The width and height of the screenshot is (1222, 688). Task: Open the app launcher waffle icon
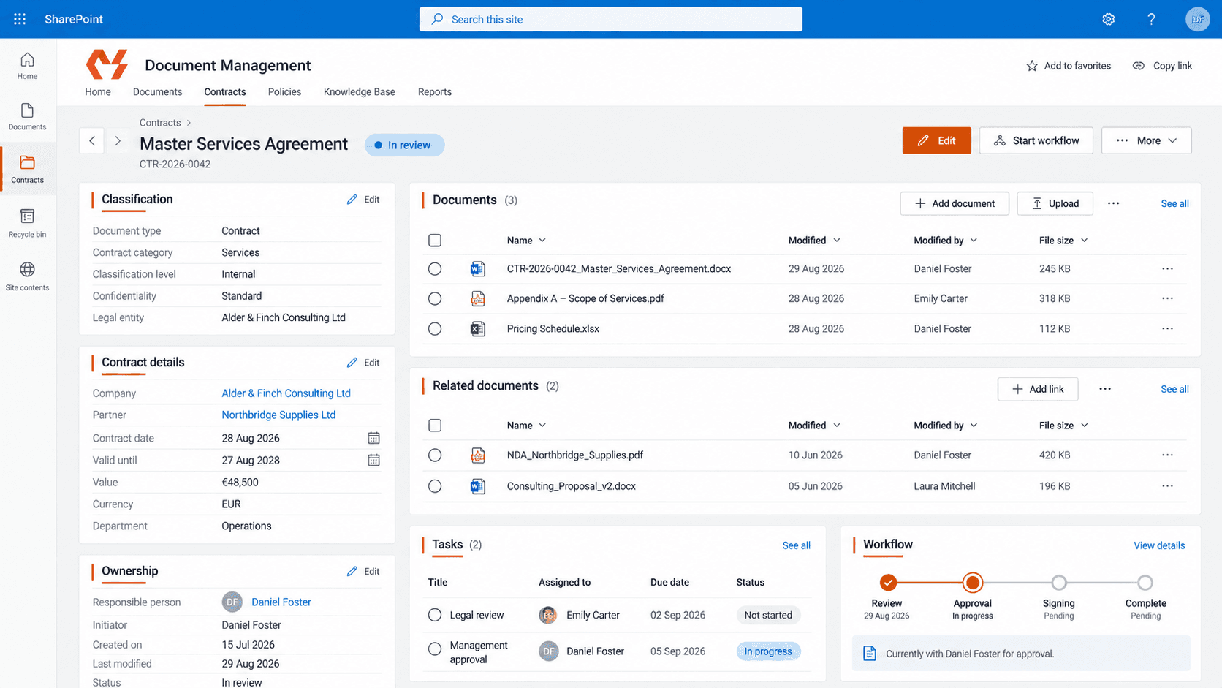[20, 19]
